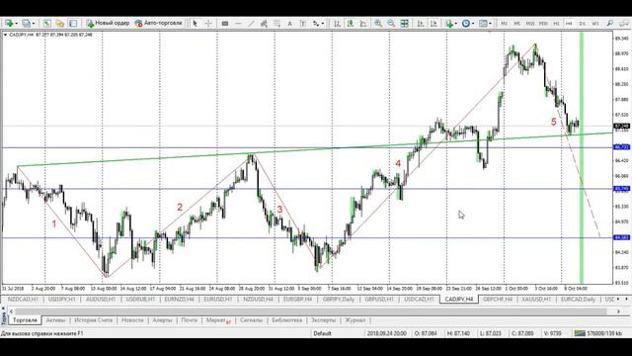Switch to EURGBP,H4 chart tab

pyautogui.click(x=297, y=299)
